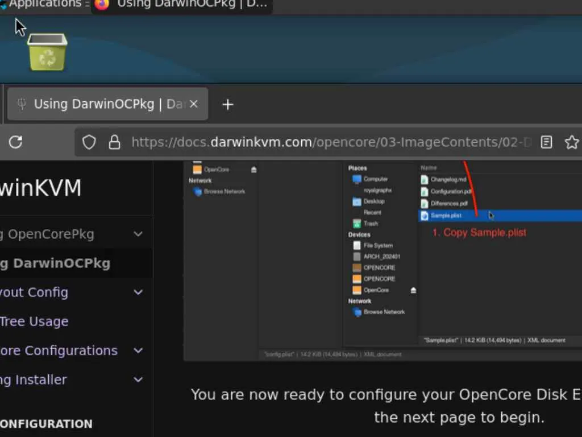
Task: Open the Core Configurations sidebar link
Action: [x=59, y=351]
